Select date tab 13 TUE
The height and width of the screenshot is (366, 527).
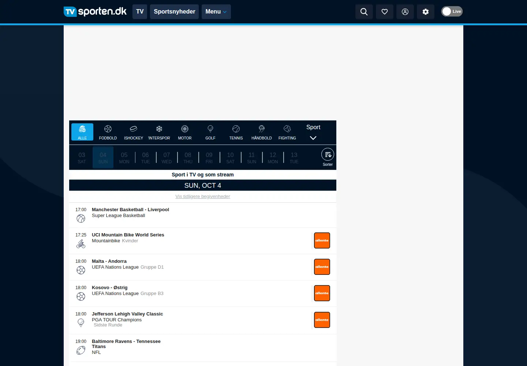point(294,158)
